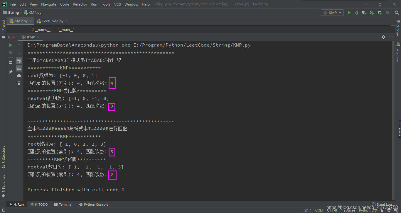Open the Python Console tool window
This screenshot has height=213, width=401.
click(x=94, y=205)
